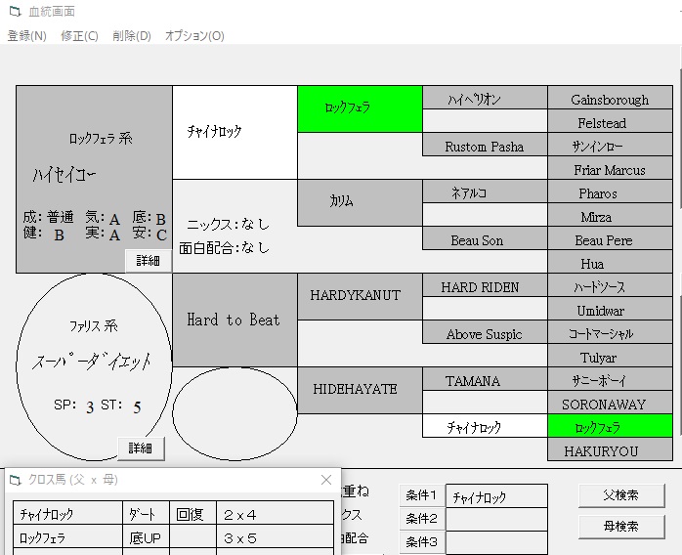Click the ダート cell in cross table
Viewport: 682px width, 555px height.
[147, 513]
